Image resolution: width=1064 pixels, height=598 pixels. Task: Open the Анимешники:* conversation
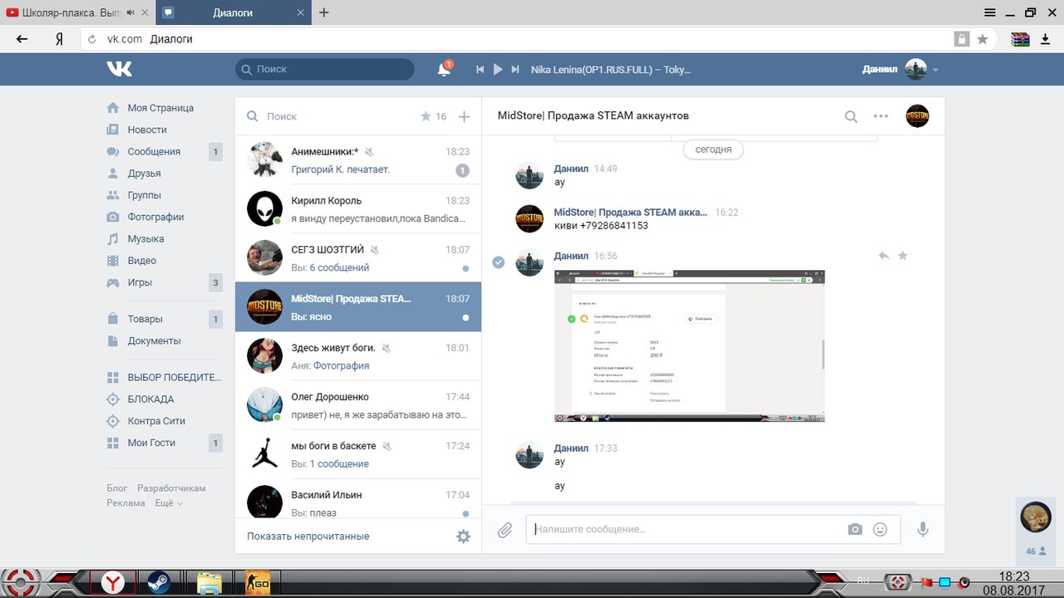[x=358, y=160]
